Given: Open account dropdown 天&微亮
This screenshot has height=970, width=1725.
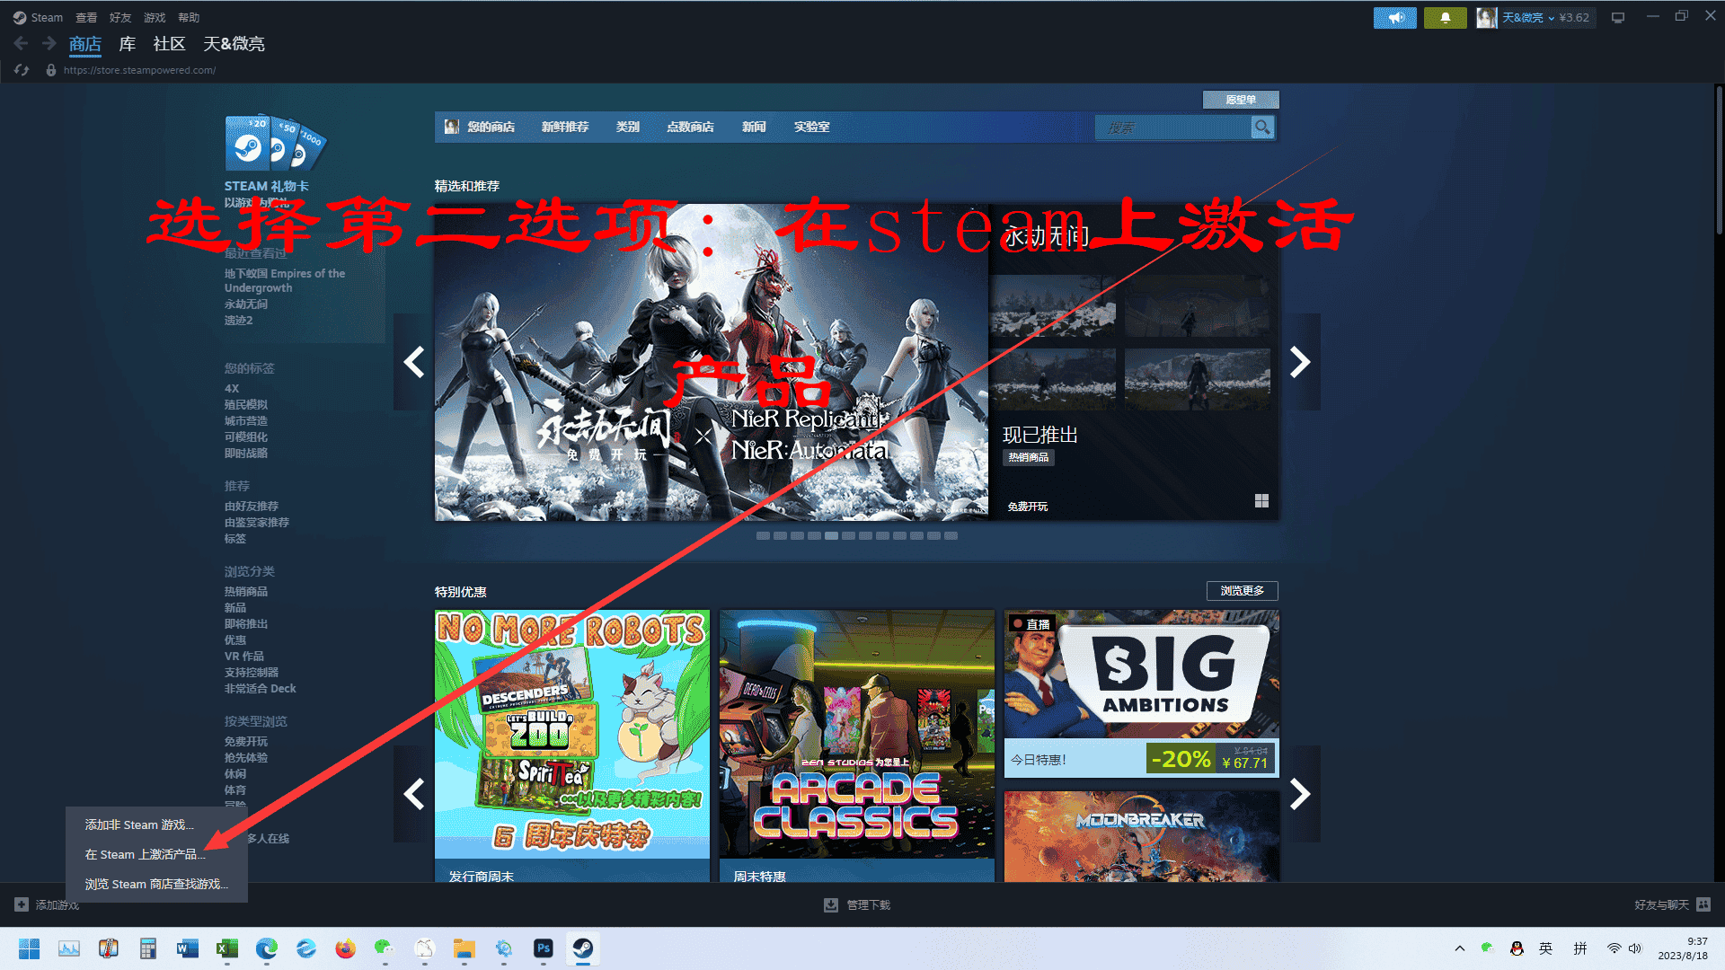Looking at the screenshot, I should [x=1528, y=17].
